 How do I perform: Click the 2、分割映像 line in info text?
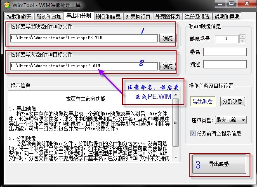pos(22,138)
